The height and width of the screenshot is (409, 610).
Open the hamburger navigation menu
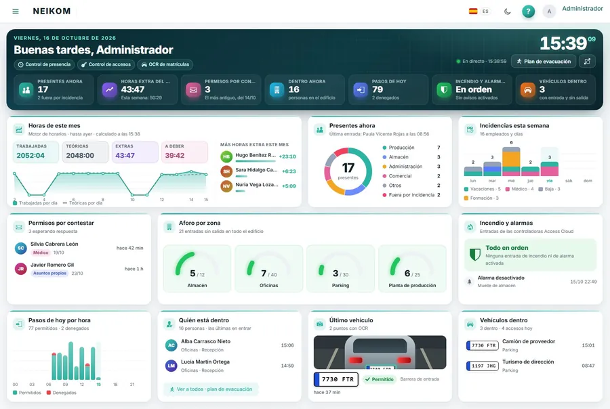(x=16, y=12)
